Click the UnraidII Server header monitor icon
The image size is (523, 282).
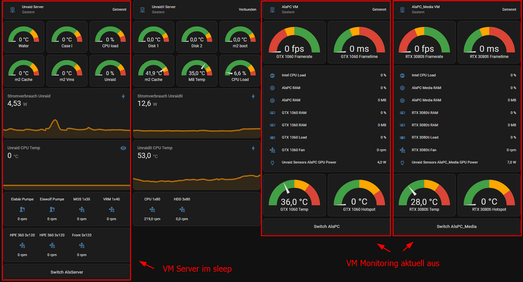(142, 9)
